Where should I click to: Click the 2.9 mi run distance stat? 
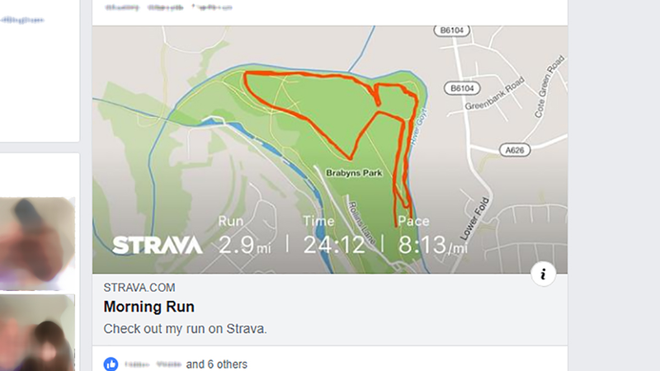tap(244, 245)
